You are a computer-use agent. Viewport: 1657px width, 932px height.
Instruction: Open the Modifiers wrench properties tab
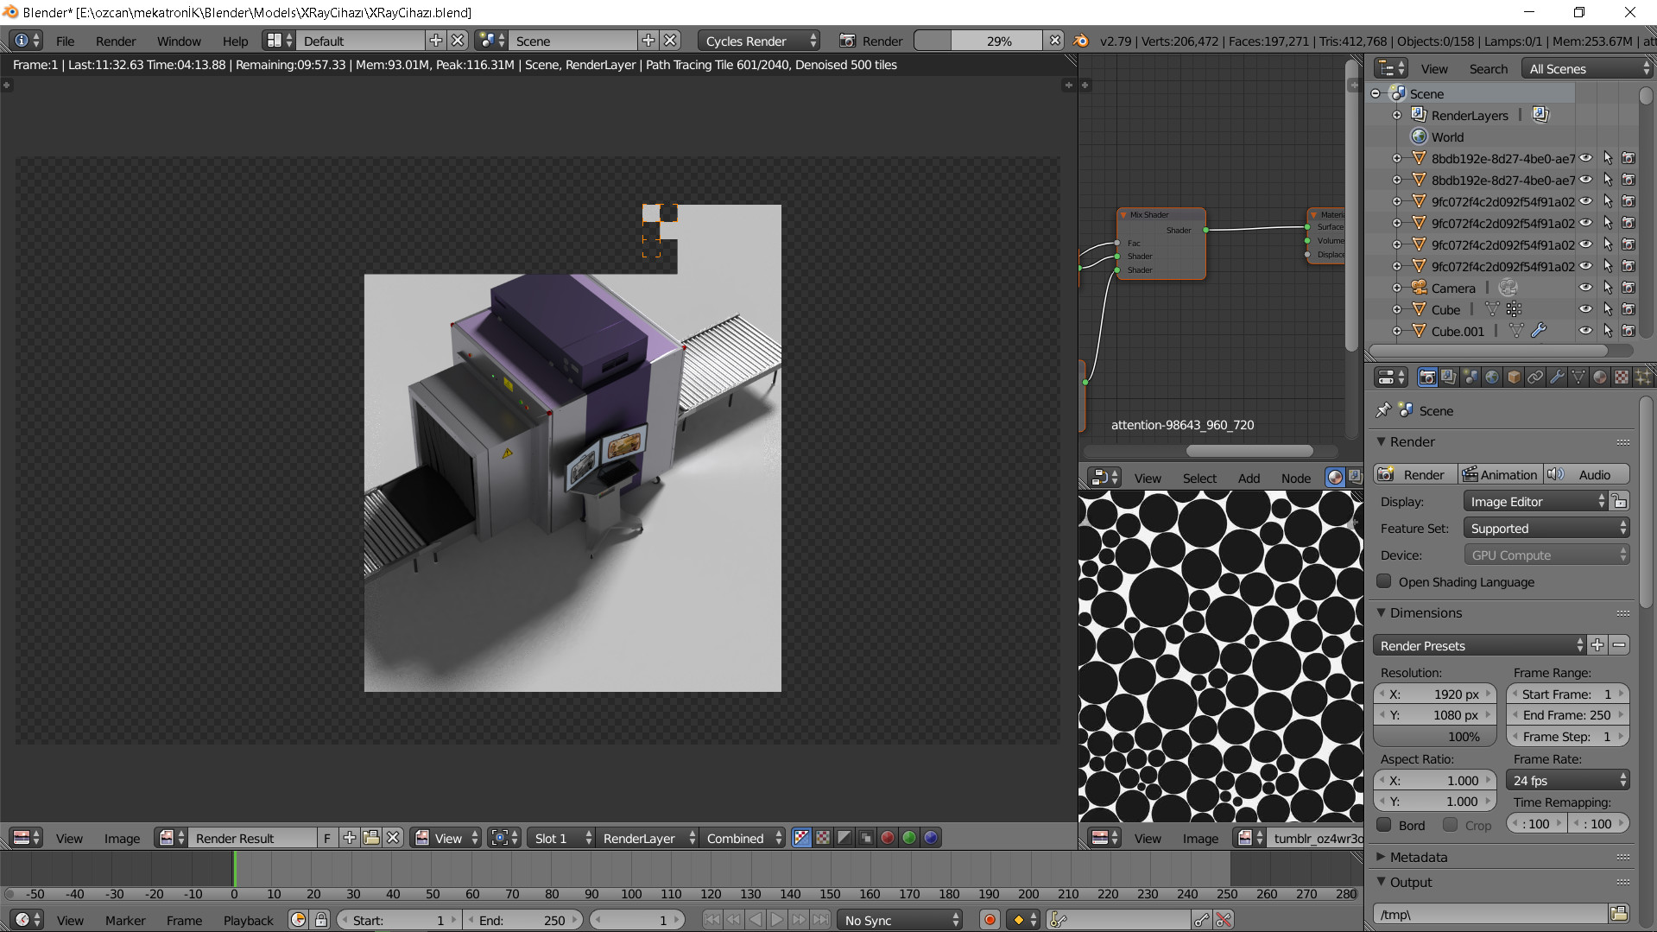(1557, 377)
